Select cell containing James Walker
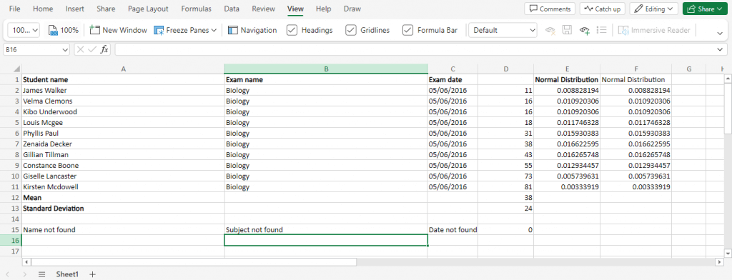732x280 pixels. coord(123,91)
